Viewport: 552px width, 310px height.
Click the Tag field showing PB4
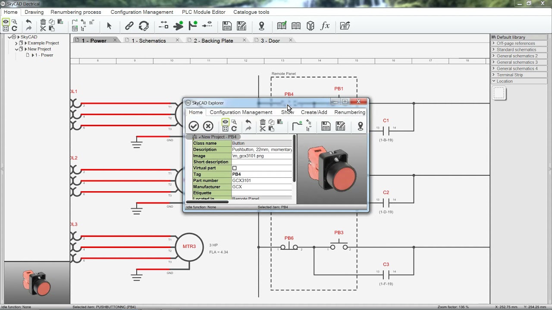pos(262,174)
